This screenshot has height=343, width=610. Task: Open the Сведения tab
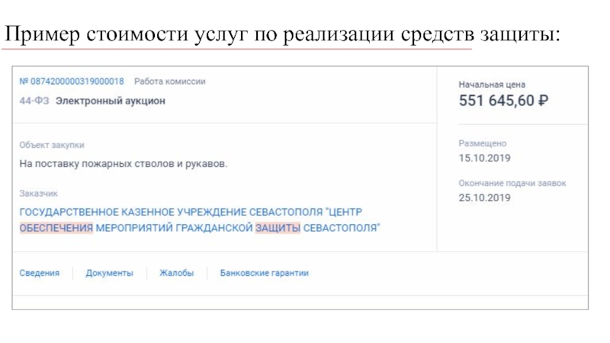40,273
